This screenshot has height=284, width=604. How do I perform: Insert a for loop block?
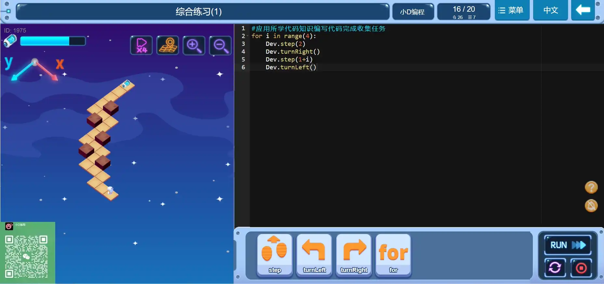click(x=393, y=255)
